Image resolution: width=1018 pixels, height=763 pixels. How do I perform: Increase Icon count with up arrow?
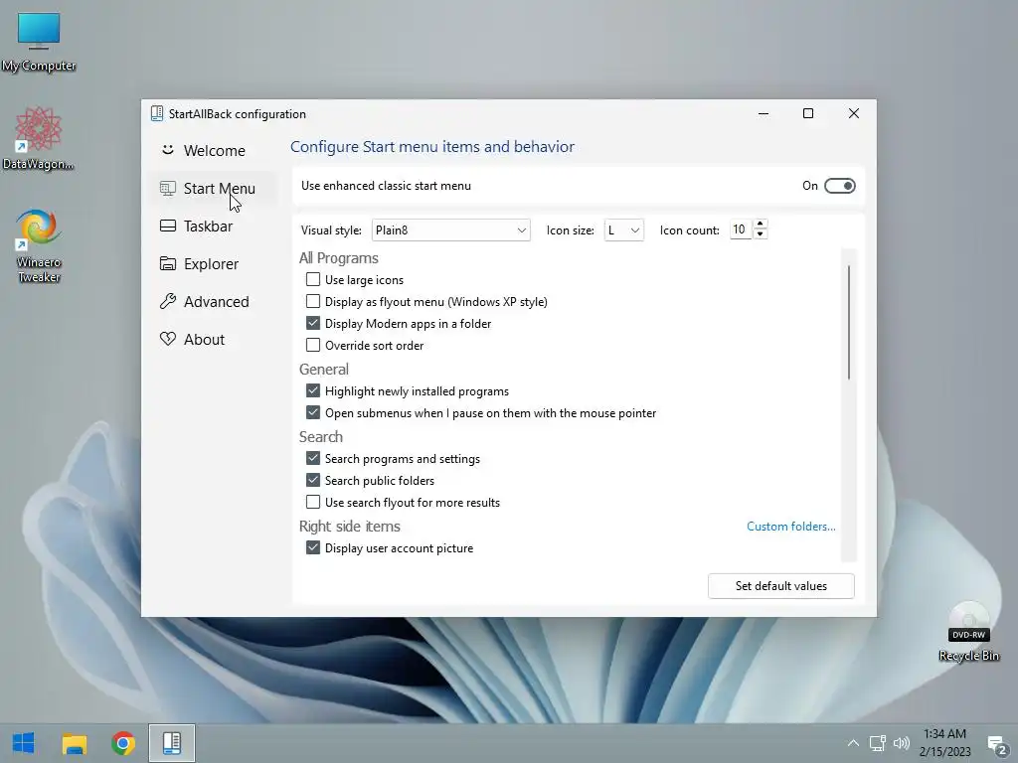[x=760, y=224]
